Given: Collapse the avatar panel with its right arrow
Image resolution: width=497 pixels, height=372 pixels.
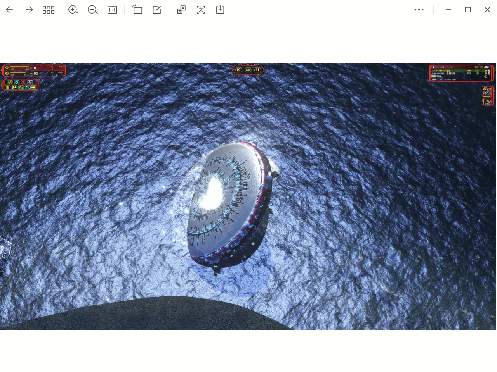Looking at the screenshot, I should point(495,90).
